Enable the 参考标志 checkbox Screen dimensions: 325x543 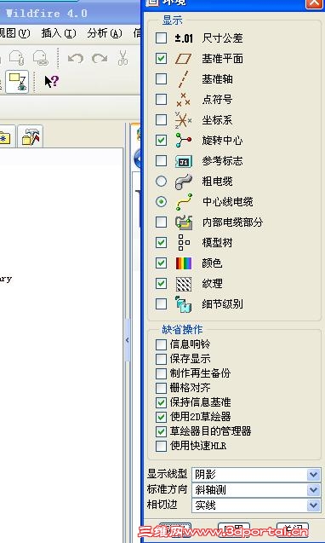coord(161,160)
